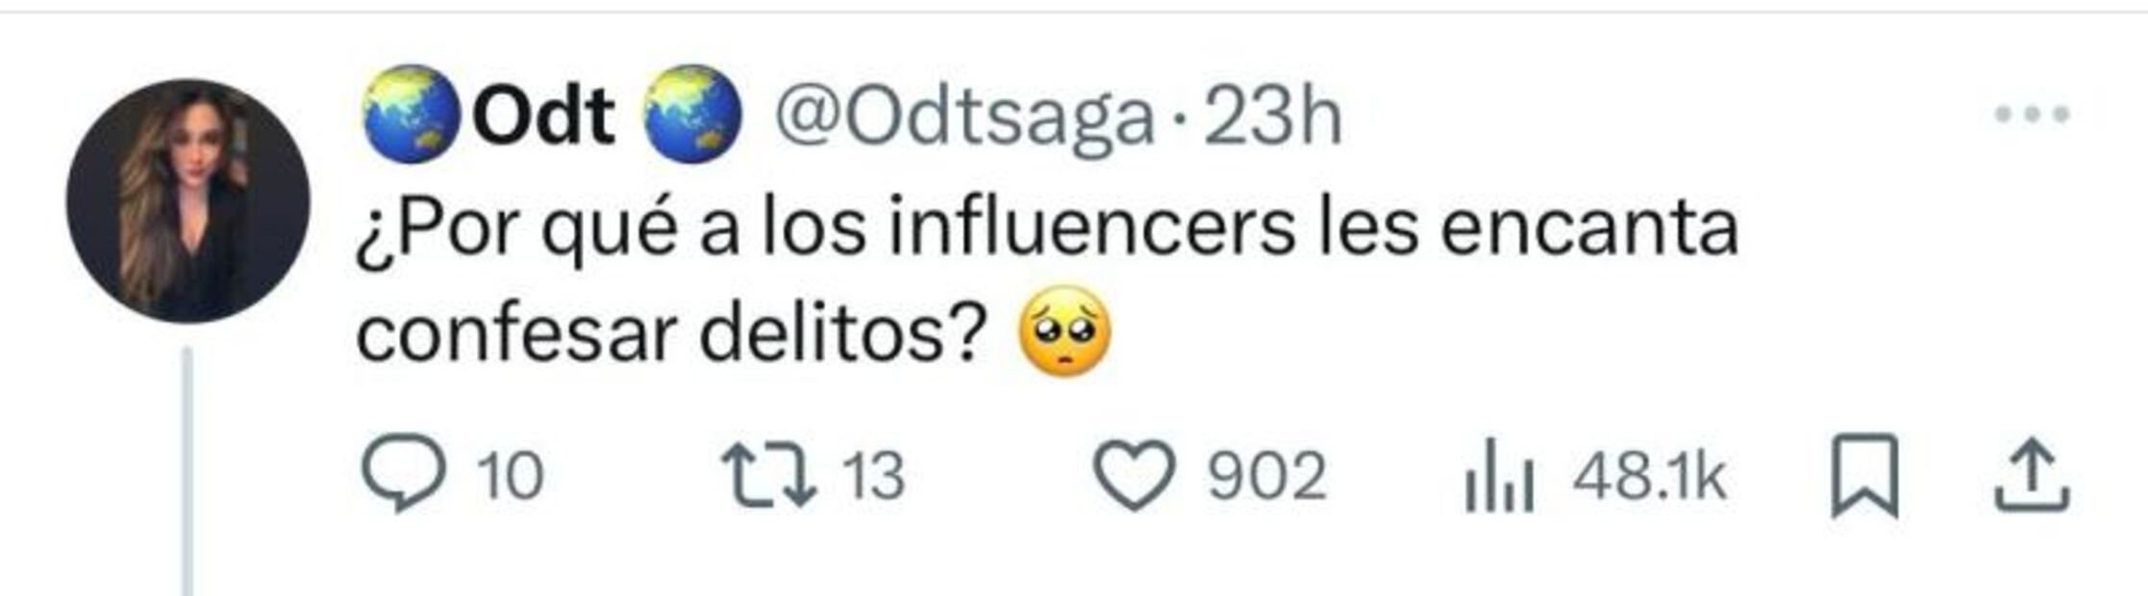This screenshot has height=596, width=2148.
Task: Click the 48.1k views count
Action: pos(1649,476)
